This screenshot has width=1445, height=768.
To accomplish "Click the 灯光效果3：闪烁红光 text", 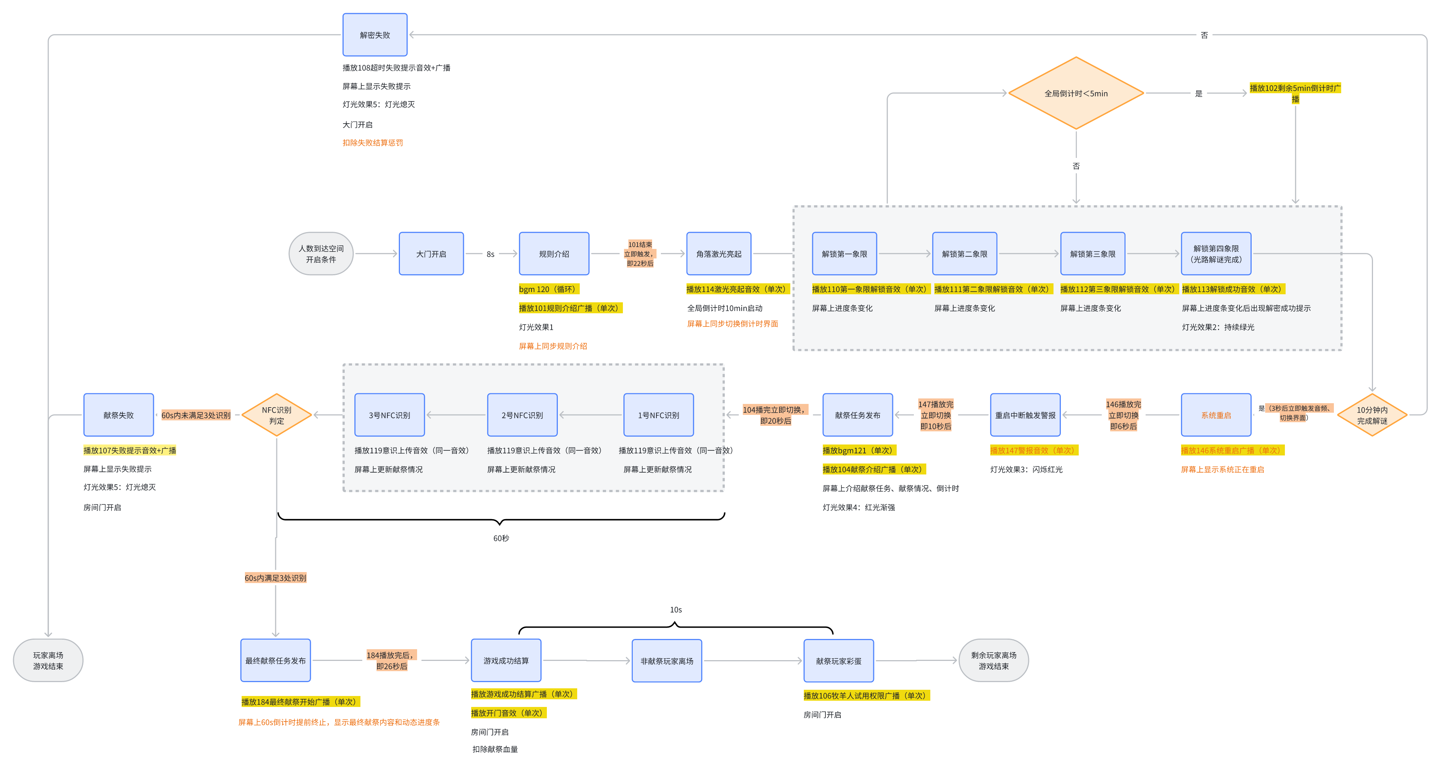I will [x=1026, y=470].
